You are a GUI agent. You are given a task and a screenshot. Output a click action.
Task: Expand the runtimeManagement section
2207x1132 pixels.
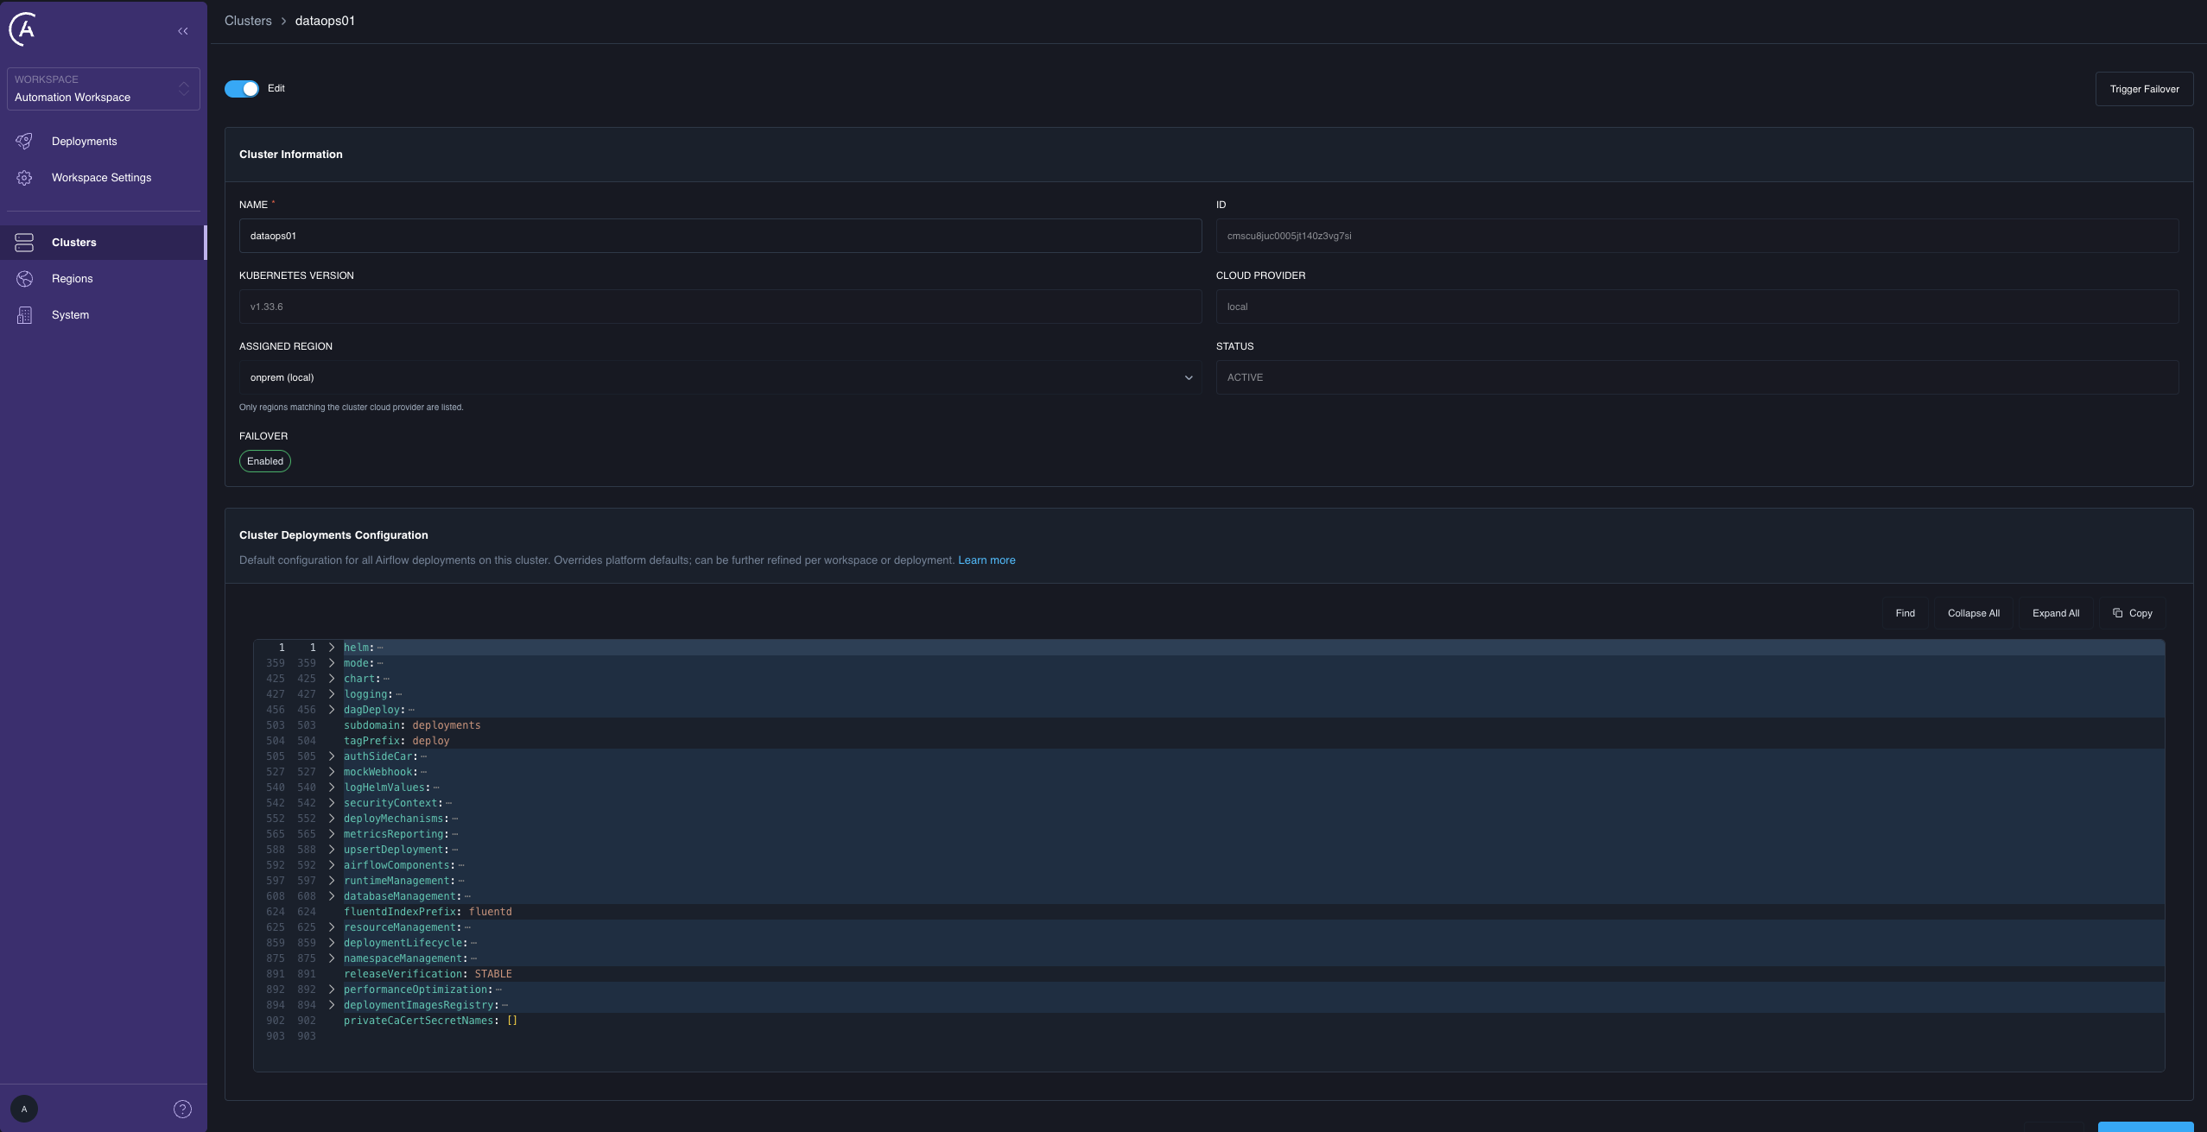pyautogui.click(x=332, y=881)
